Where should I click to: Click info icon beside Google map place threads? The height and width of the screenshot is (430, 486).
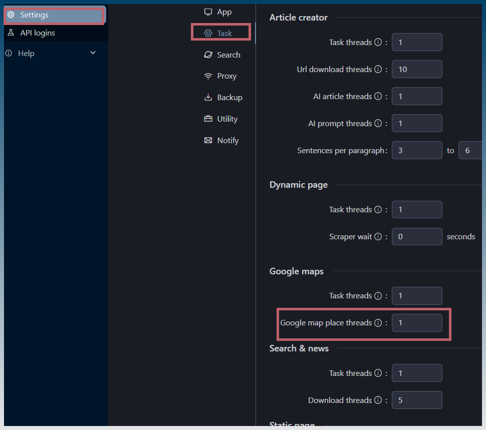click(378, 322)
